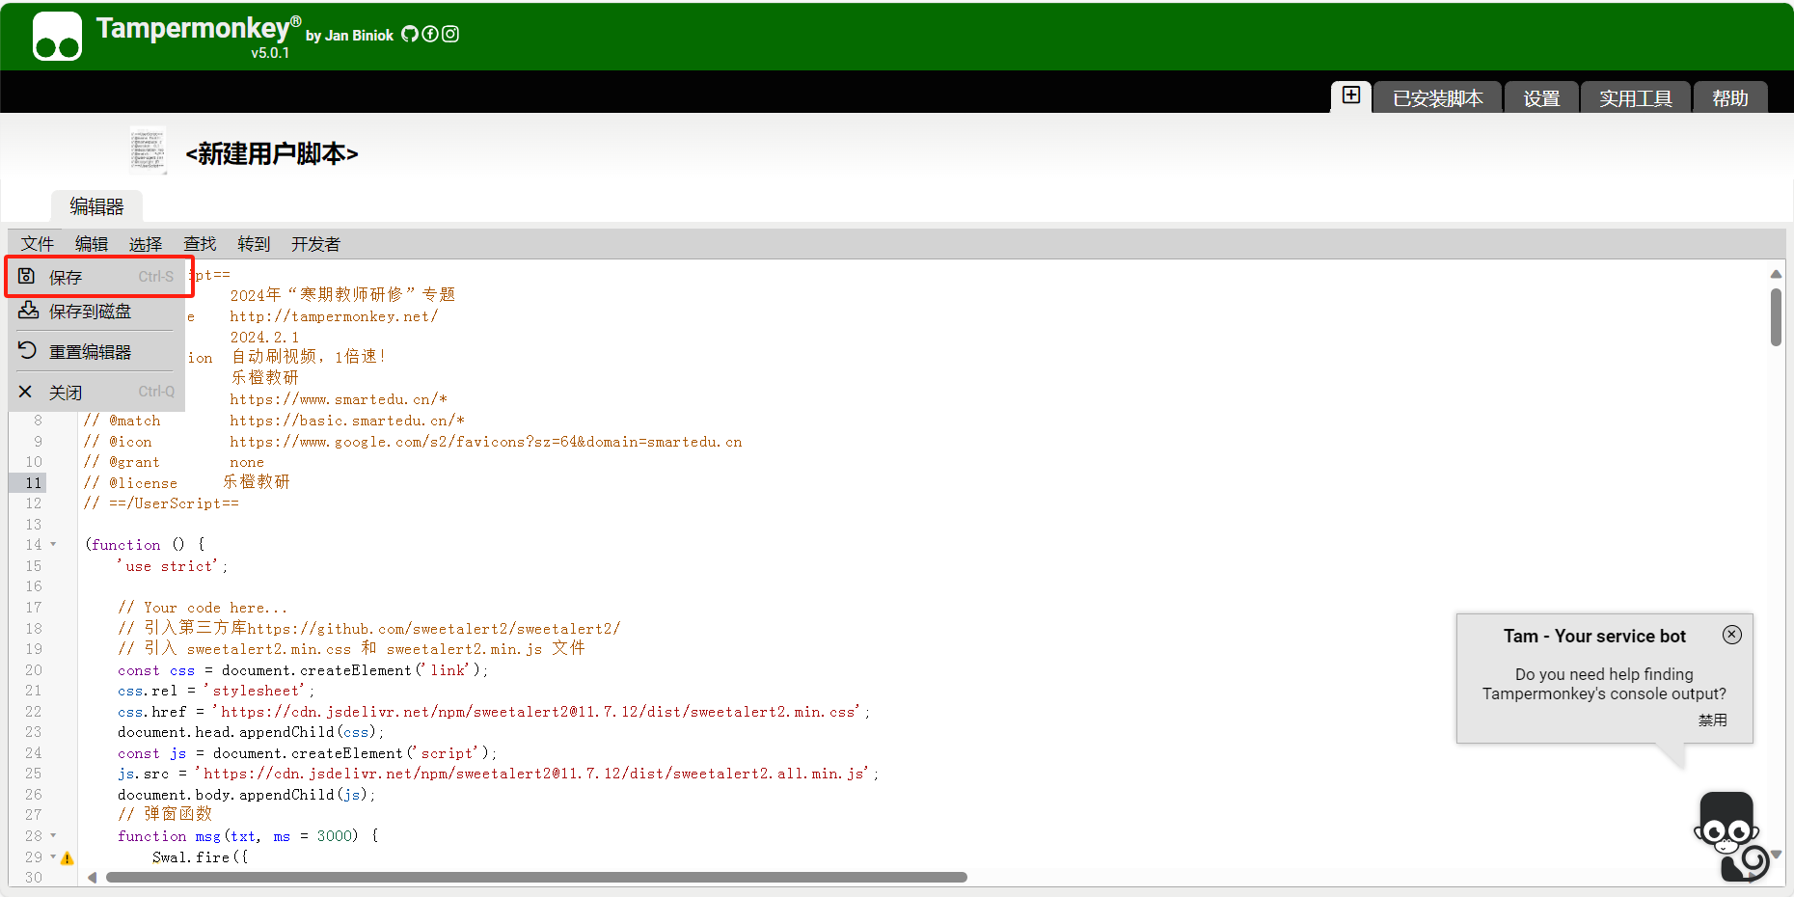1794x897 pixels.
Task: Open the Instagram icon link in header
Action: tap(450, 34)
